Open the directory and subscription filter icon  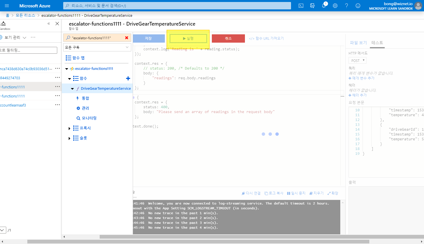point(312,6)
